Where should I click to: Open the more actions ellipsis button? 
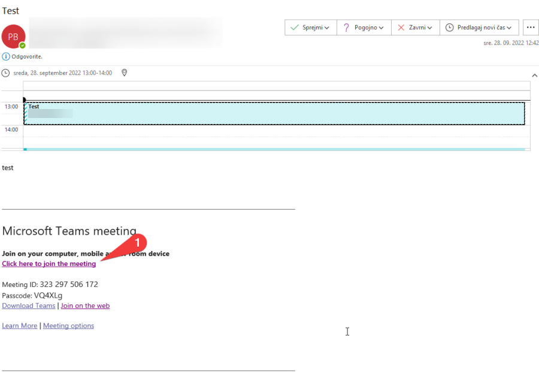[x=531, y=28]
